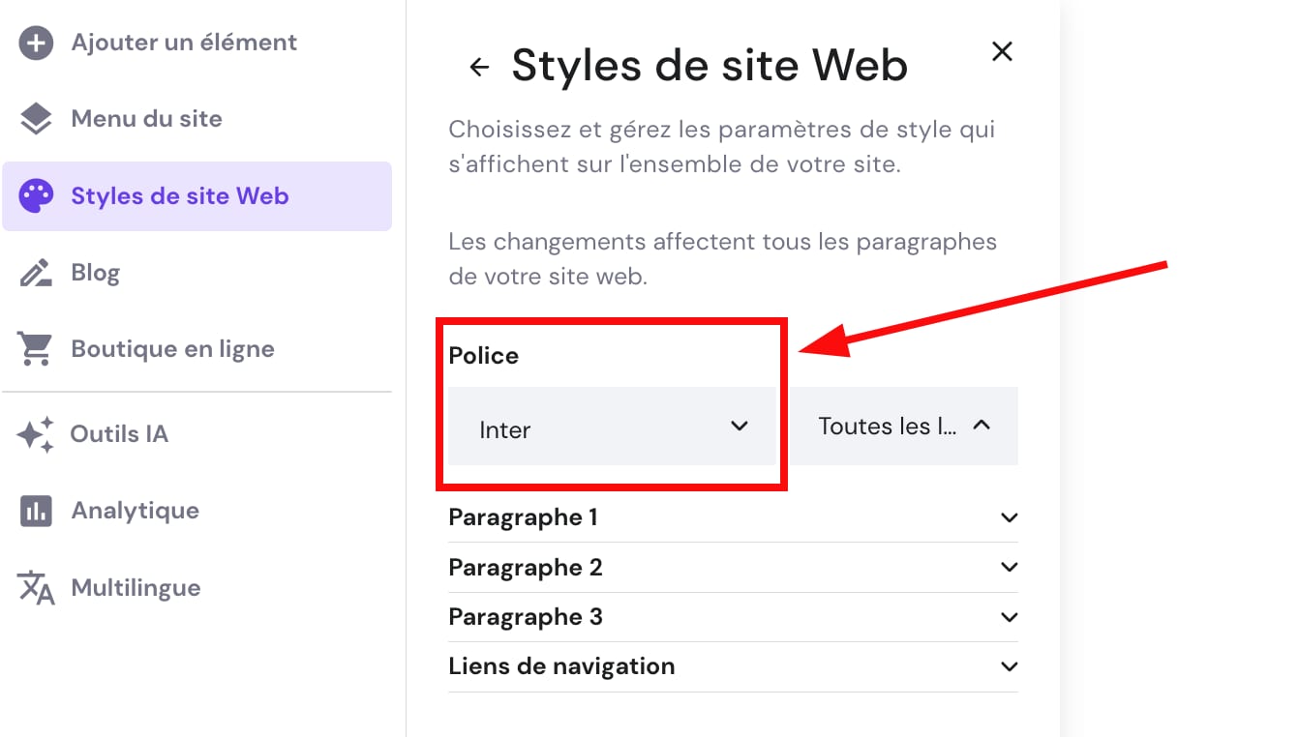Go to the Blog section
The width and height of the screenshot is (1299, 737).
(95, 272)
